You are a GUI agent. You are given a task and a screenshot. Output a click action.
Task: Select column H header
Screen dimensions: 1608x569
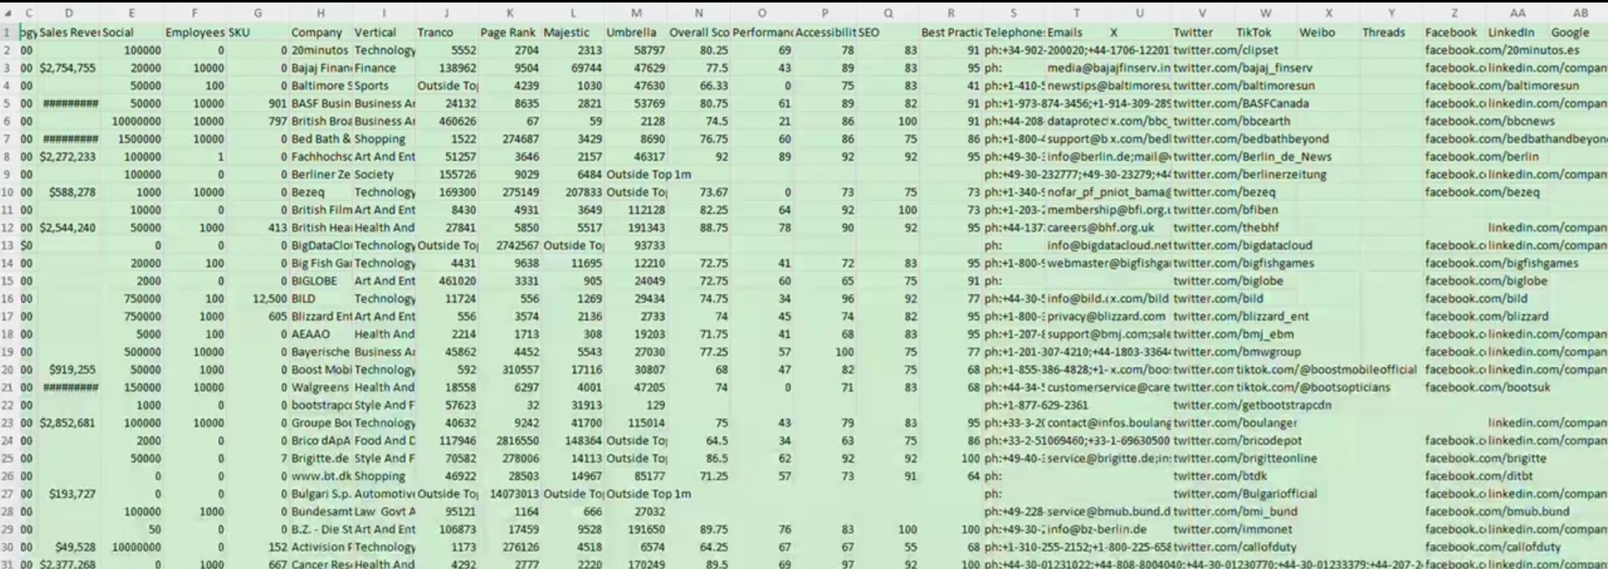coord(320,13)
